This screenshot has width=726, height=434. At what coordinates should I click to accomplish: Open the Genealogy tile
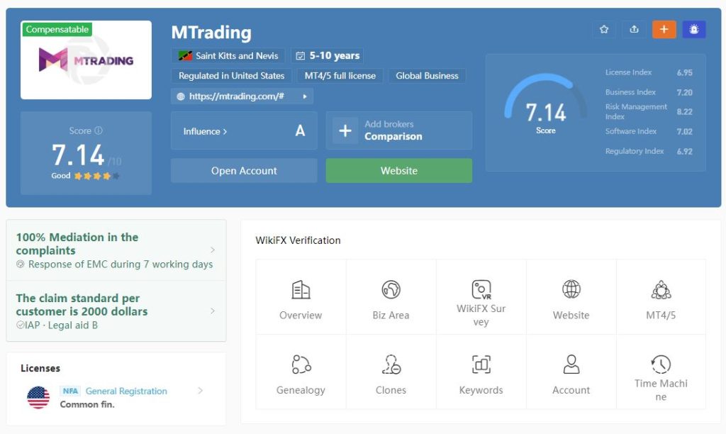tap(301, 372)
